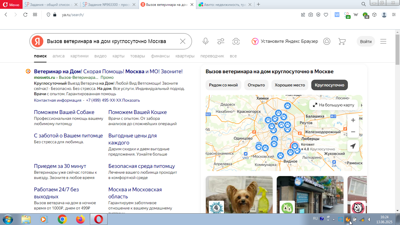The image size is (400, 225).
Task: Toggle the Хорошее место filter
Action: pos(290,85)
